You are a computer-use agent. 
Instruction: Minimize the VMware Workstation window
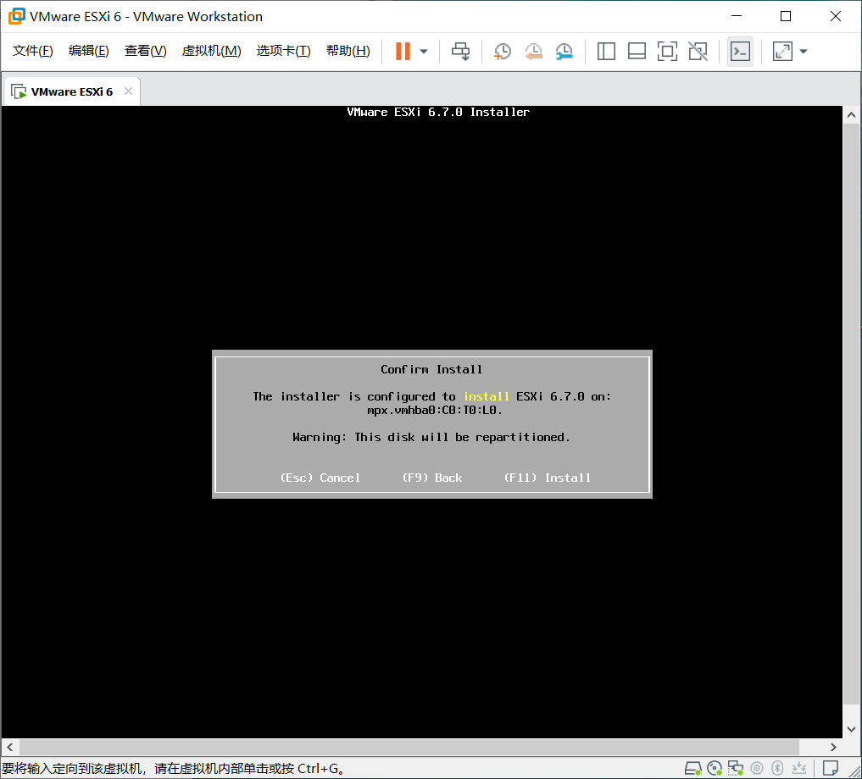pos(737,16)
